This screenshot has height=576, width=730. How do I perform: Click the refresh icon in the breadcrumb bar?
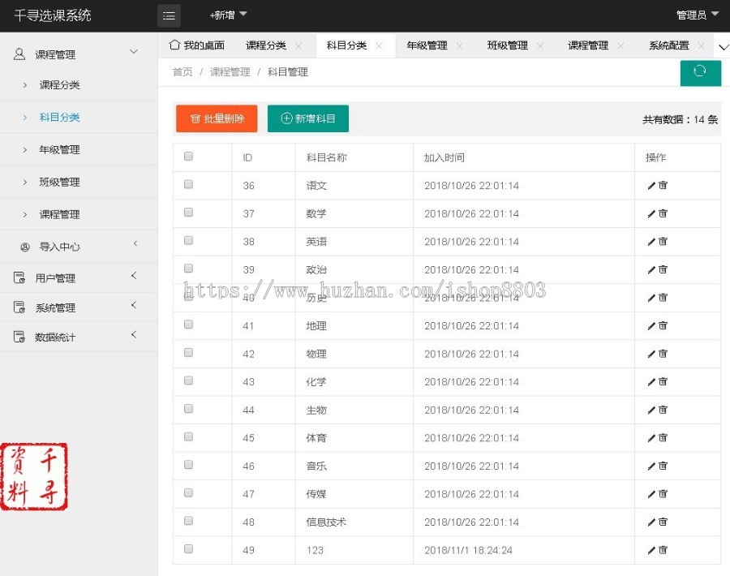point(700,73)
